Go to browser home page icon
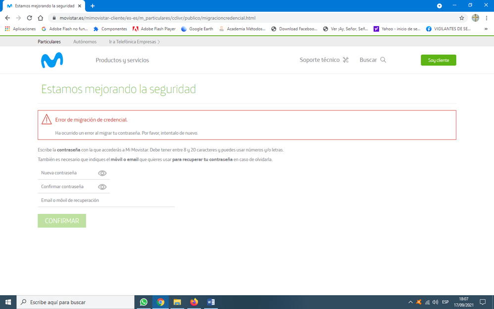The height and width of the screenshot is (309, 494). click(41, 18)
